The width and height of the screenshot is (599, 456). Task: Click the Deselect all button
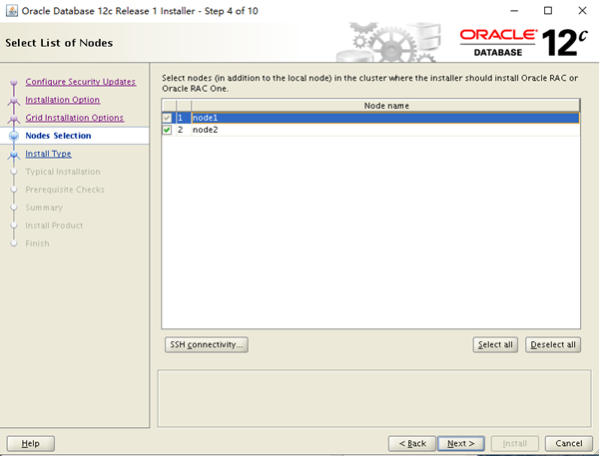(x=553, y=345)
